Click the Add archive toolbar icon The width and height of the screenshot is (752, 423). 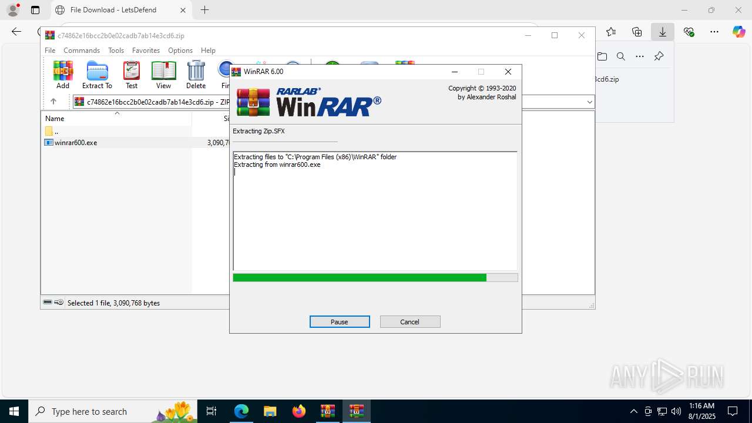coord(63,75)
